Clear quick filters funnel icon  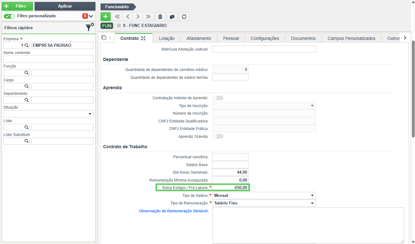pyautogui.click(x=90, y=27)
